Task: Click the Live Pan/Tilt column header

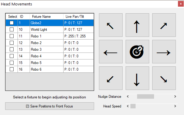Action: tap(78, 17)
